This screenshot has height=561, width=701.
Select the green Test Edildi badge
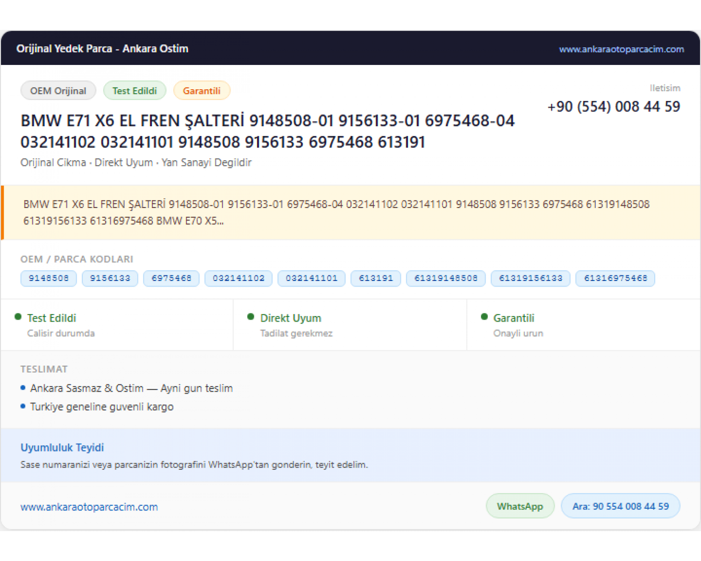(x=135, y=91)
